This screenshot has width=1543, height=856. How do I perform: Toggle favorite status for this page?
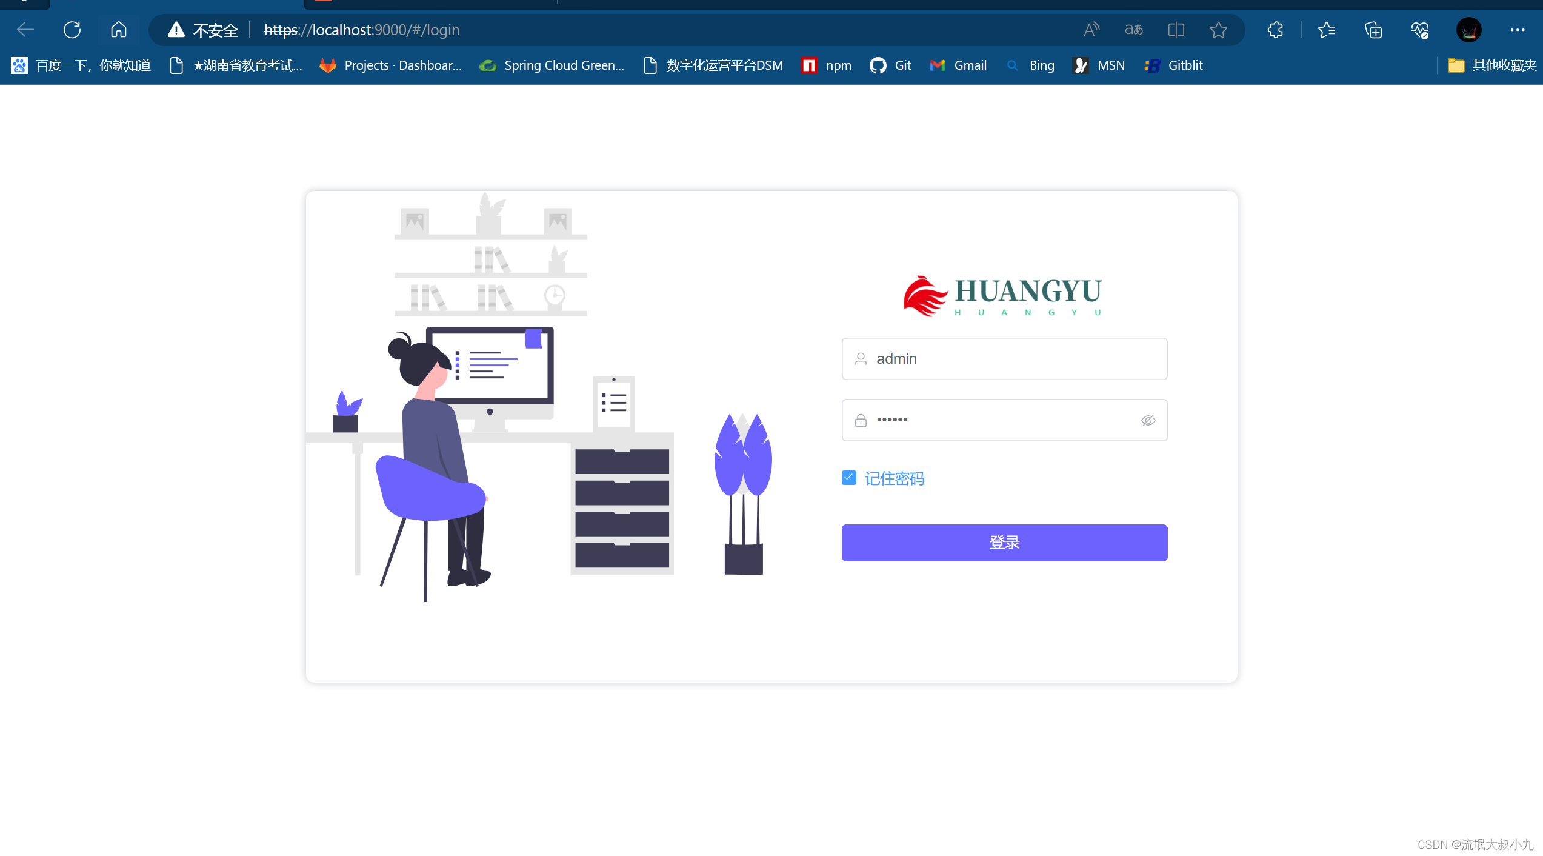click(1219, 30)
